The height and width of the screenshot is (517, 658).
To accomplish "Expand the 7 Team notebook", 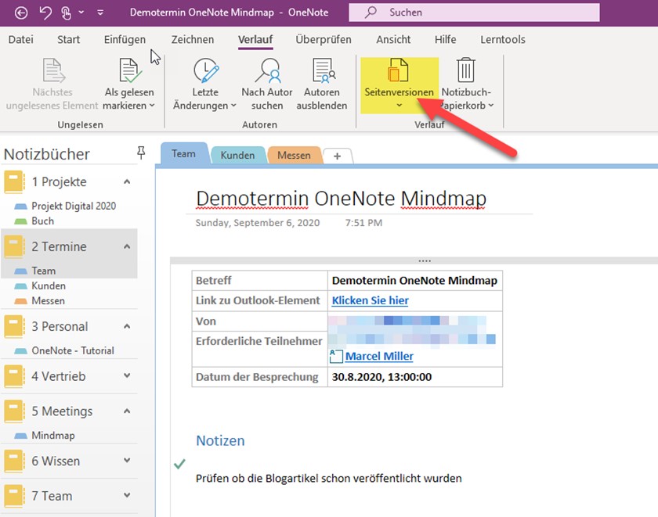I will pyautogui.click(x=127, y=495).
